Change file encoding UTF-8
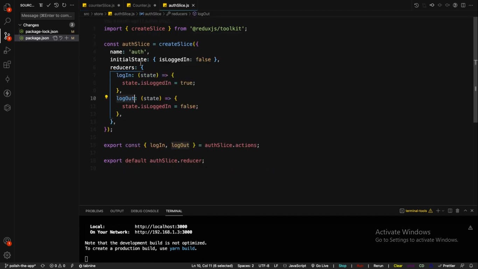Viewport: 478px width, 269px height. [264, 266]
